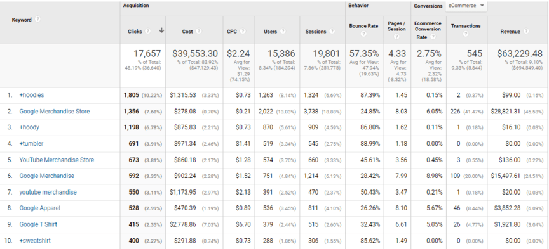Select cost cell $1,173.95
Image resolution: width=549 pixels, height=249 pixels.
183,192
